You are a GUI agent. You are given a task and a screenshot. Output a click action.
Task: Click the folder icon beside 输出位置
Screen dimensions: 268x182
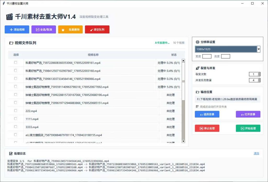tap(197, 92)
